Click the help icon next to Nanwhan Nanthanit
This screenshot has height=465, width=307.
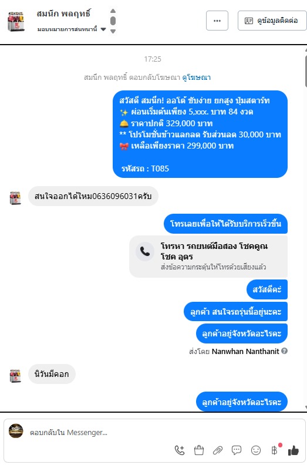click(284, 351)
